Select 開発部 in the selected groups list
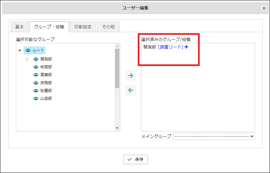This screenshot has width=270, height=173. coord(150,47)
